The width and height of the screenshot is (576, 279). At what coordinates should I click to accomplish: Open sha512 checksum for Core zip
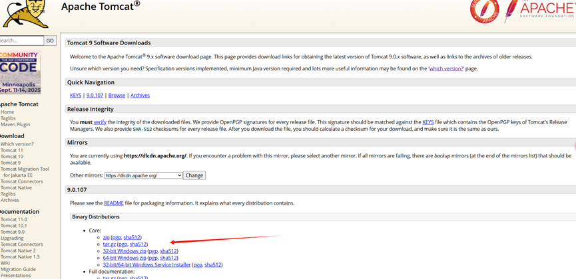coord(131,238)
